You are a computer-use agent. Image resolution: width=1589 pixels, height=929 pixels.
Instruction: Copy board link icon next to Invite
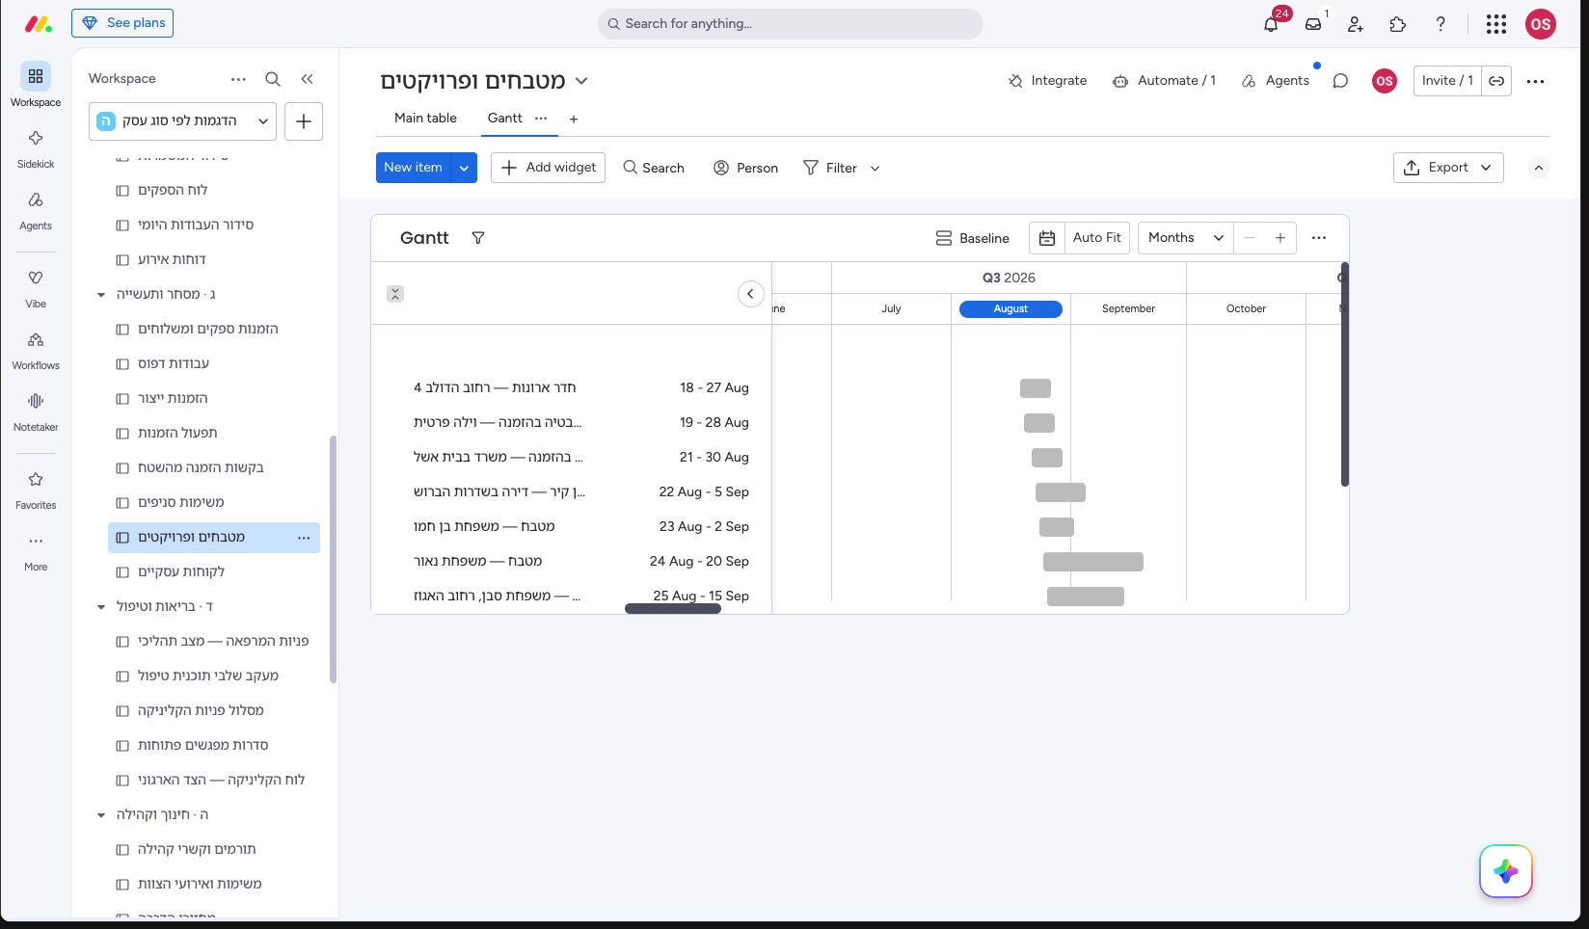click(x=1496, y=81)
